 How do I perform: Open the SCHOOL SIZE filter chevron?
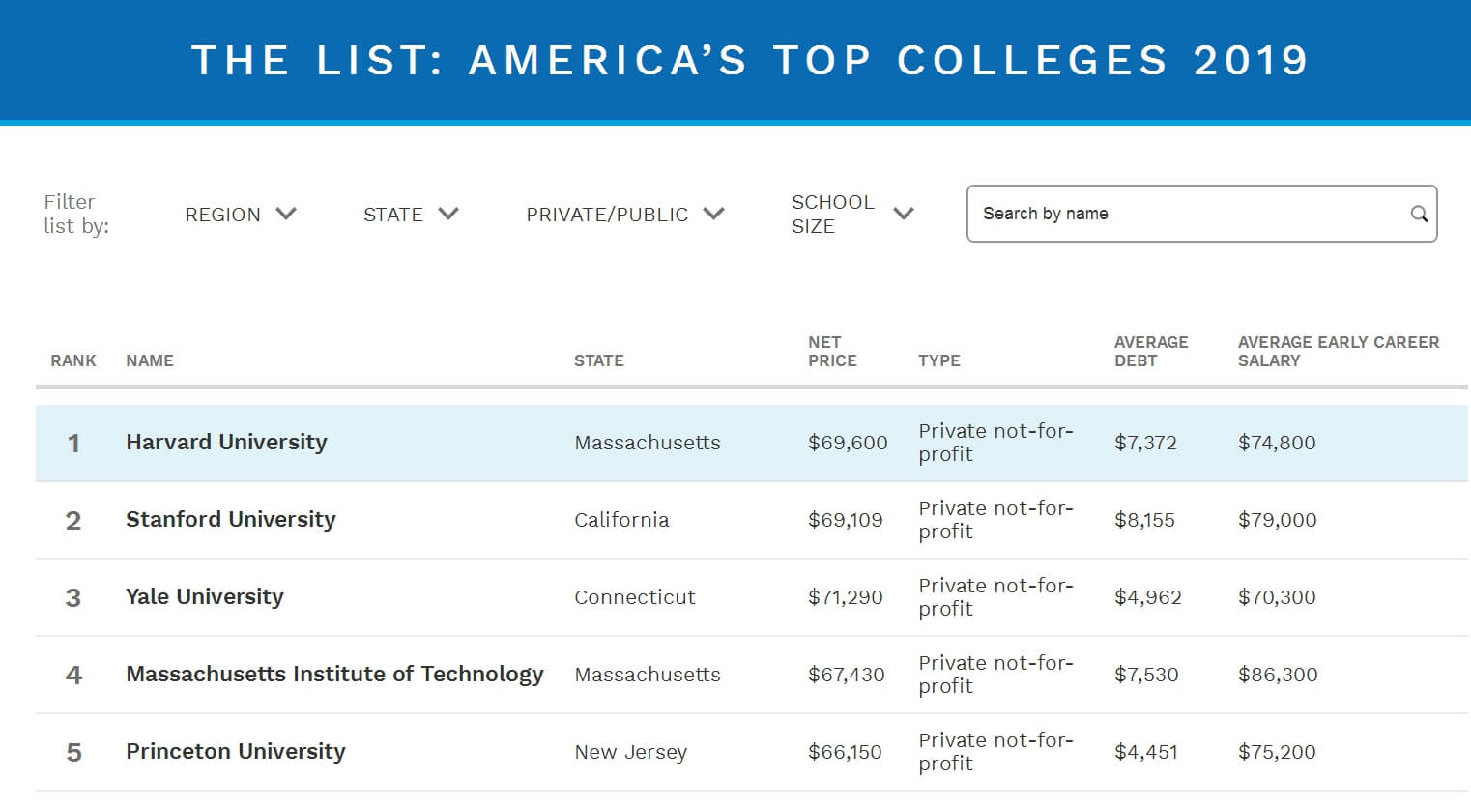[904, 214]
